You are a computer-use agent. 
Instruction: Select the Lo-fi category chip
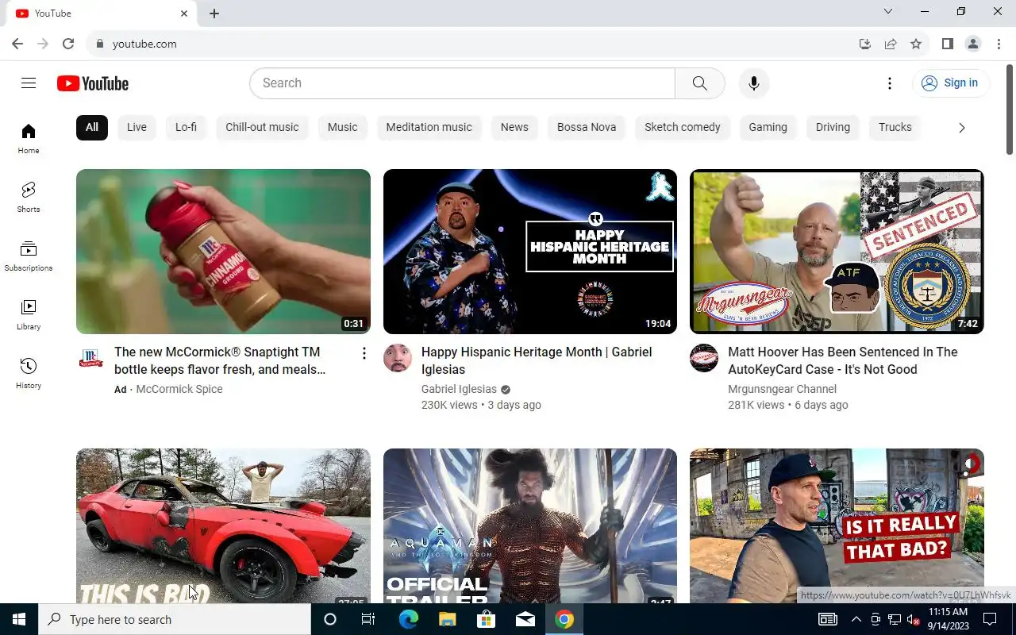tap(186, 127)
